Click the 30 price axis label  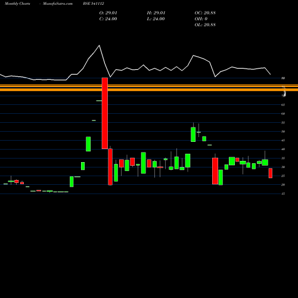coord(283,167)
